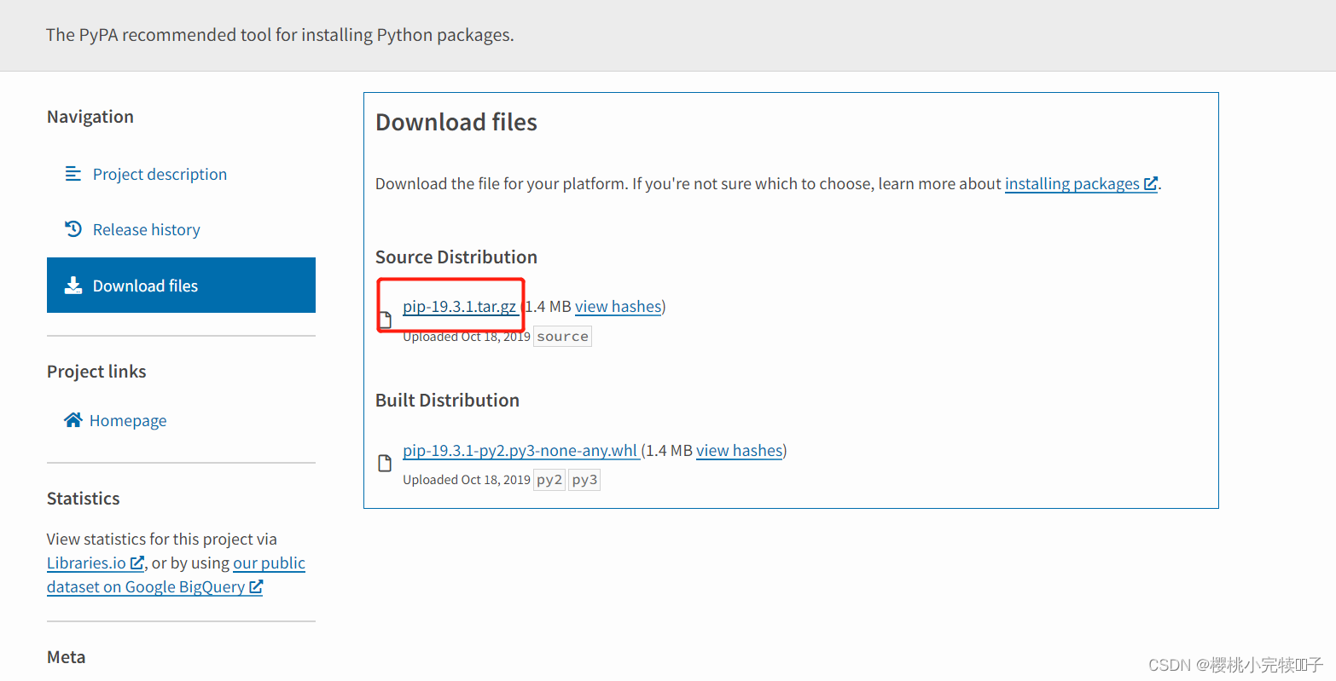Click the download arrow icon in Download files tab
This screenshot has width=1336, height=681.
[73, 285]
